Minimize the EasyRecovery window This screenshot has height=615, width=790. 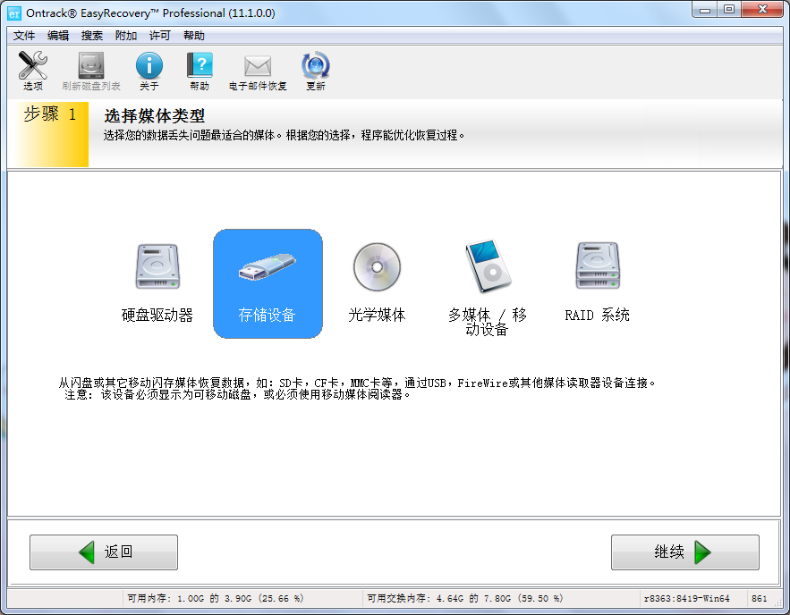pyautogui.click(x=705, y=10)
